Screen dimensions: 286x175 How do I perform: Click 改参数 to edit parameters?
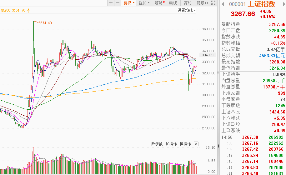click(x=157, y=144)
